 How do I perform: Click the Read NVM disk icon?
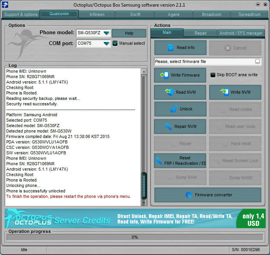coord(170,92)
